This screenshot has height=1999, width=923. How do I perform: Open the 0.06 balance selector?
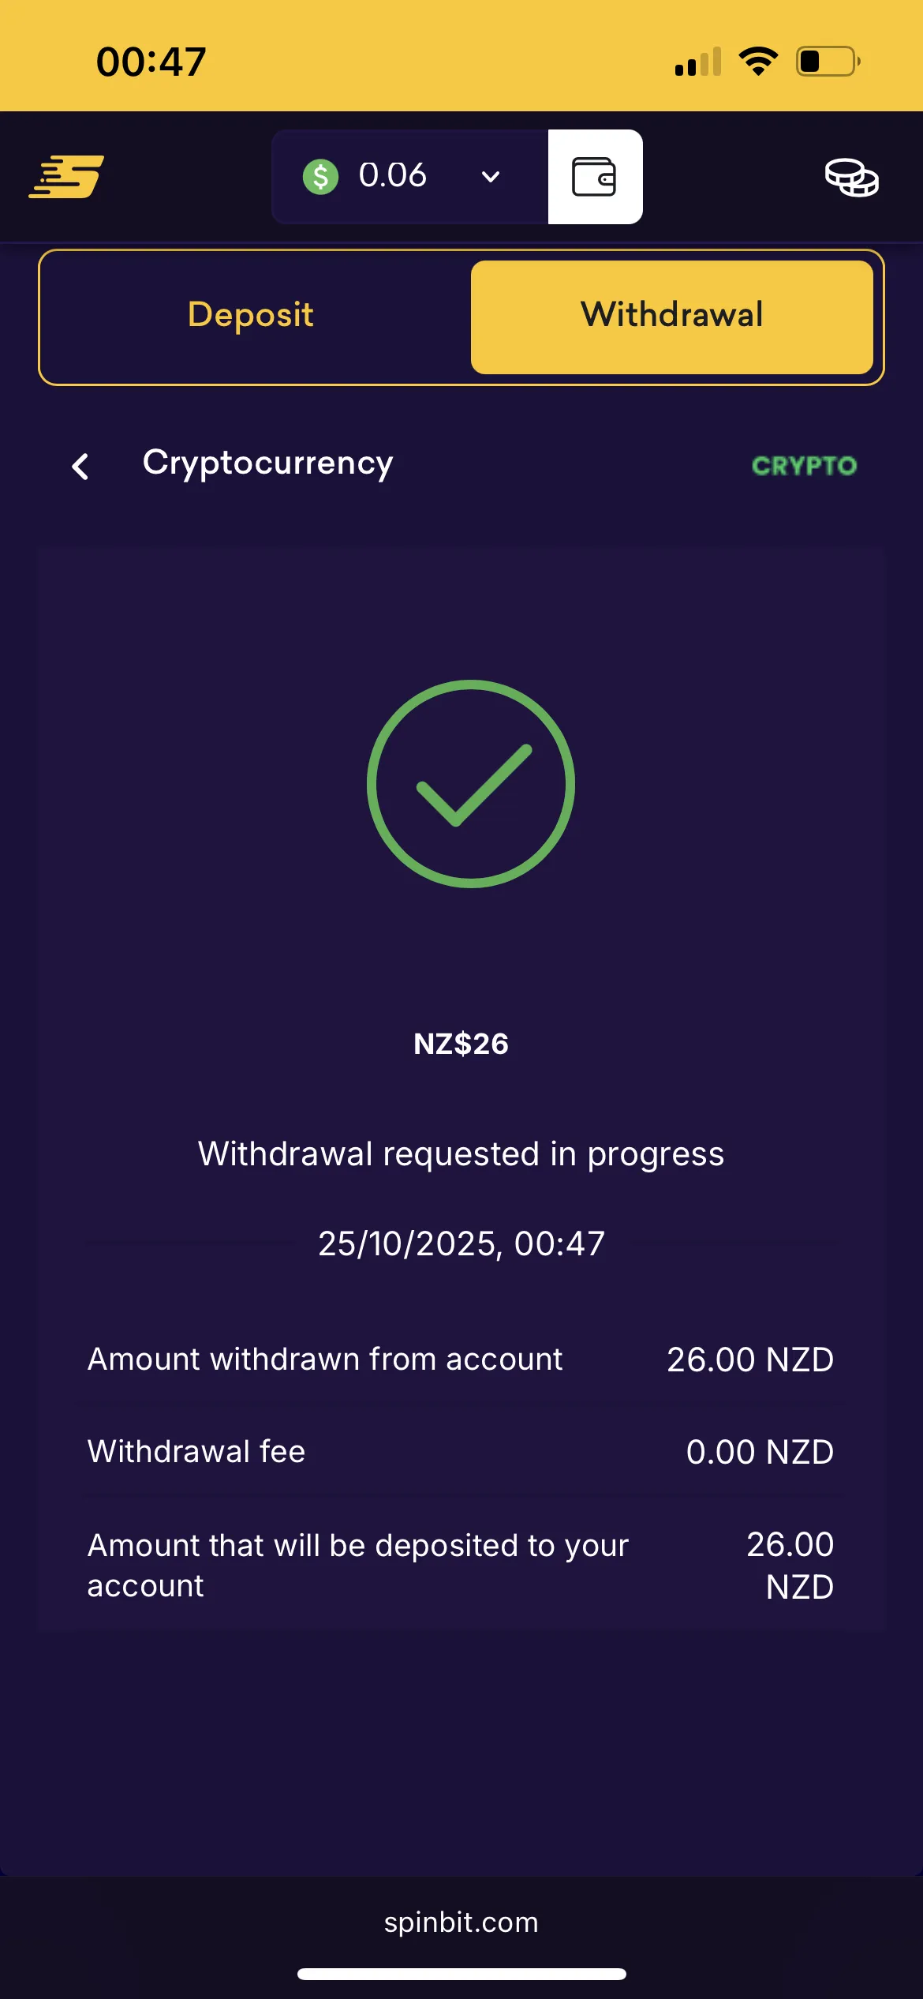coord(393,175)
